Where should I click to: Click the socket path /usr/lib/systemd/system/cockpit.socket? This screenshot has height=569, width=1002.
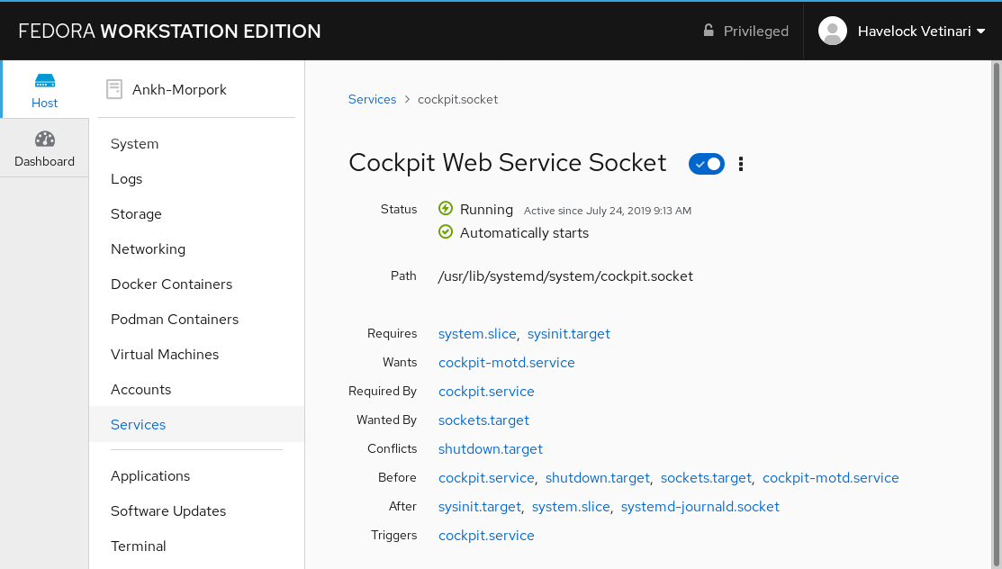(565, 276)
